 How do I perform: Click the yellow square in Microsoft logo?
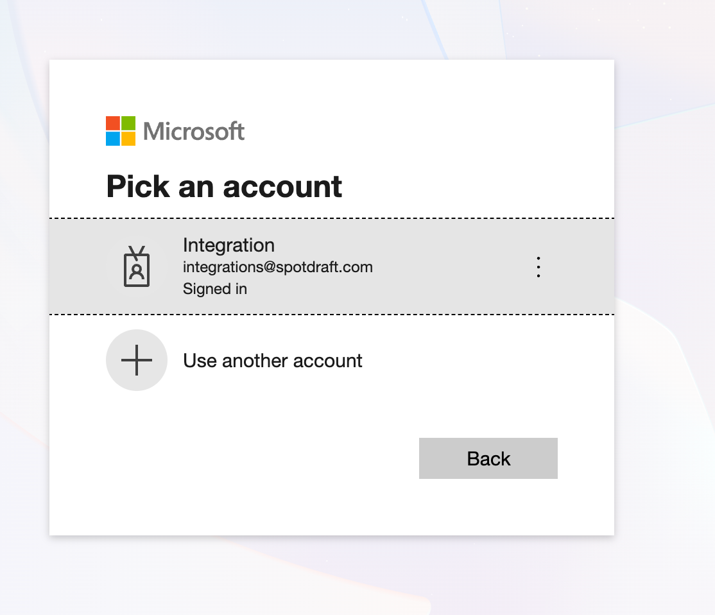(x=128, y=139)
